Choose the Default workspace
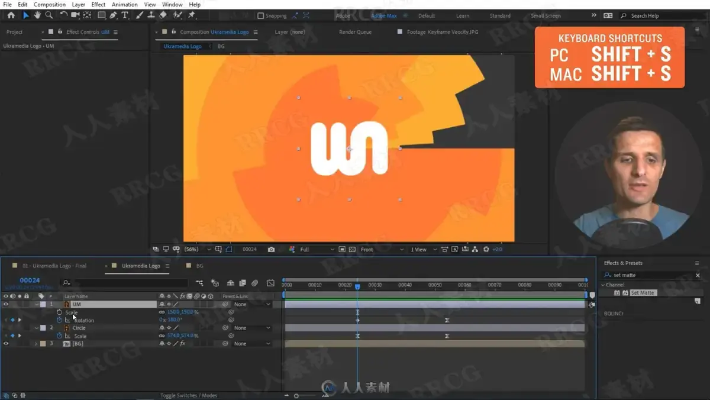 (x=427, y=16)
